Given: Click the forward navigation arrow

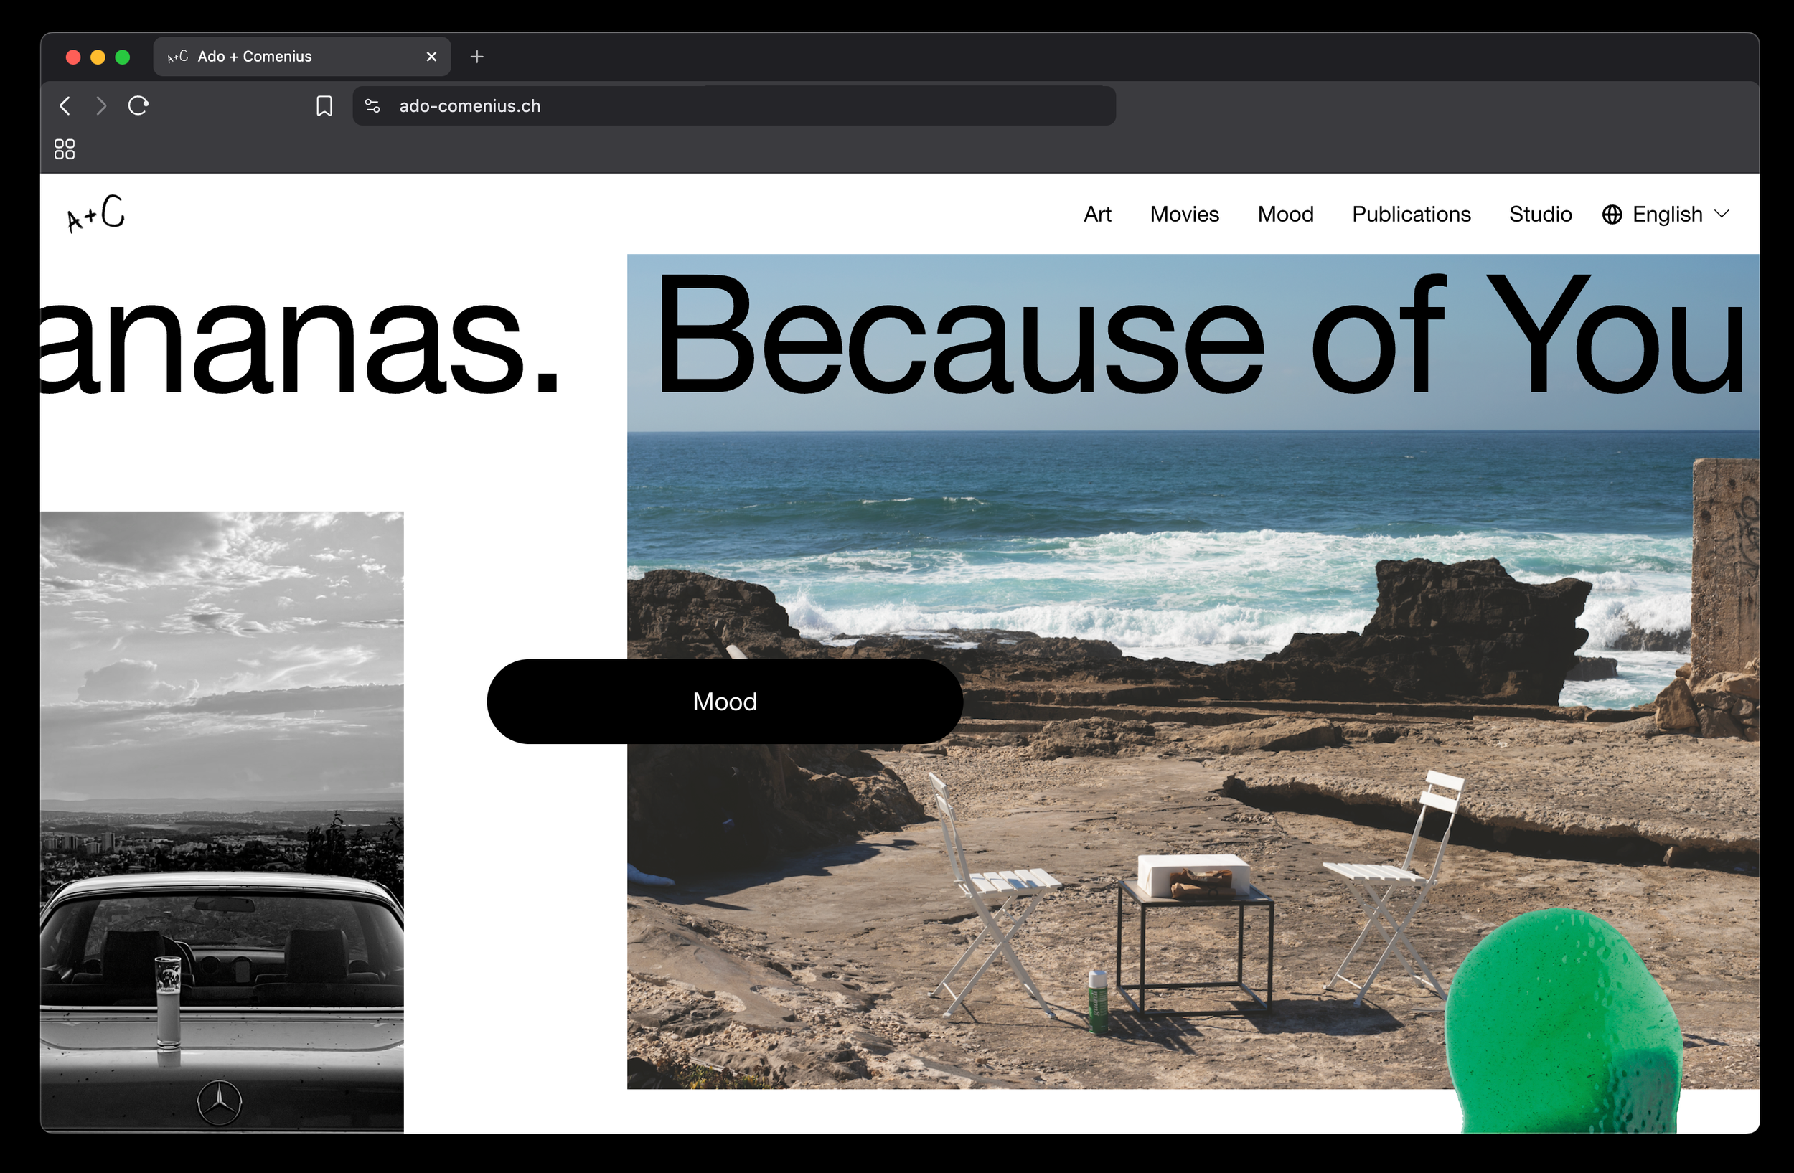Looking at the screenshot, I should point(101,106).
